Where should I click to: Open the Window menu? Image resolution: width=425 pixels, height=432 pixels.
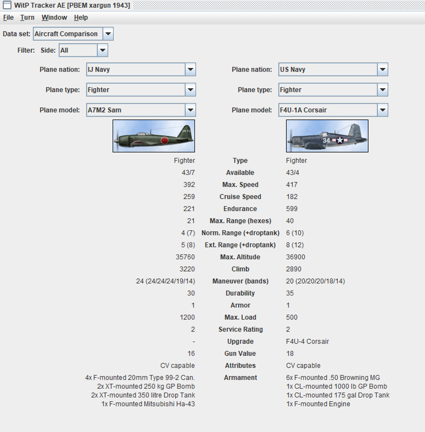point(54,18)
